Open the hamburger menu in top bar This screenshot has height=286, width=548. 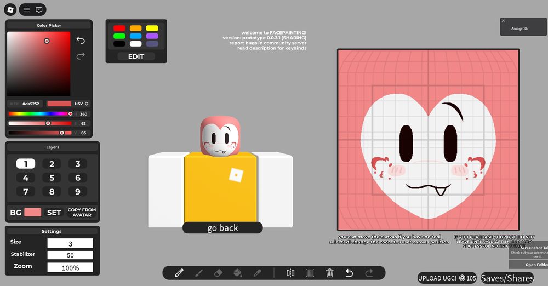pos(26,10)
